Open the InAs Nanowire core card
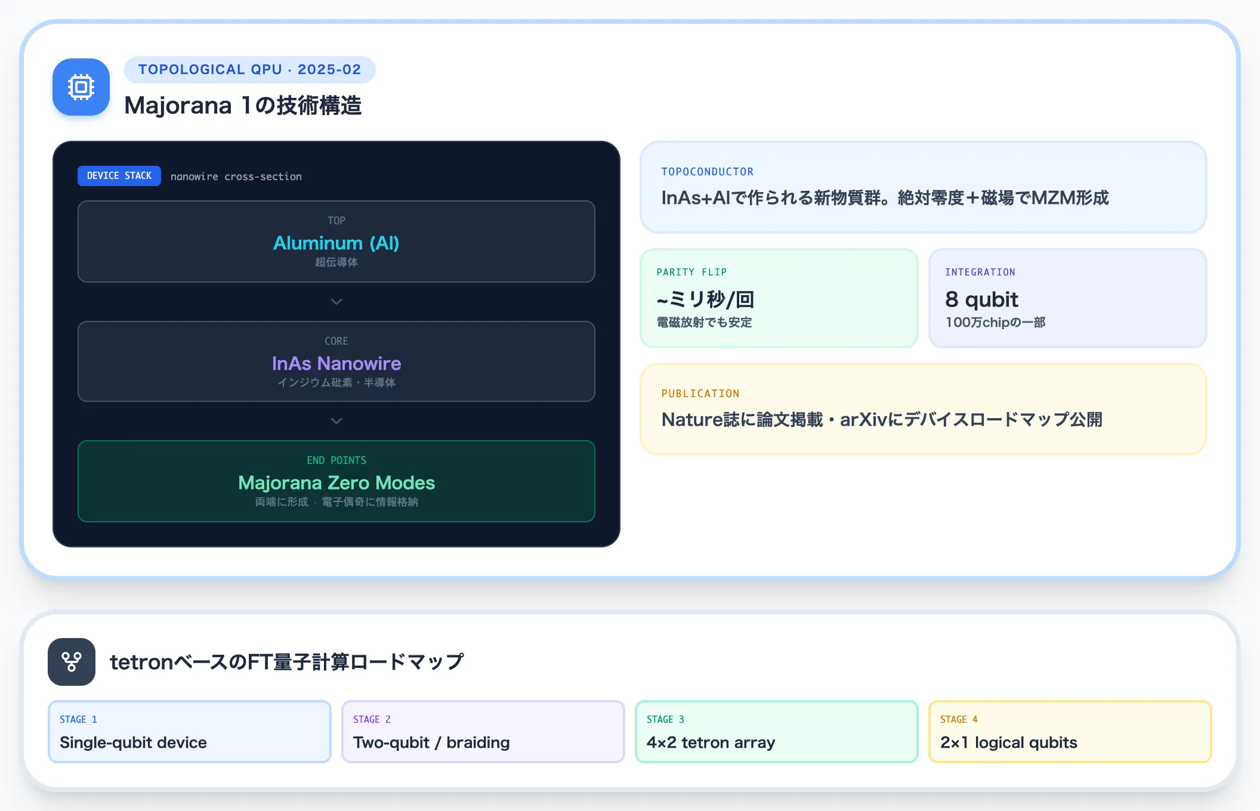This screenshot has height=811, width=1260. 336,361
